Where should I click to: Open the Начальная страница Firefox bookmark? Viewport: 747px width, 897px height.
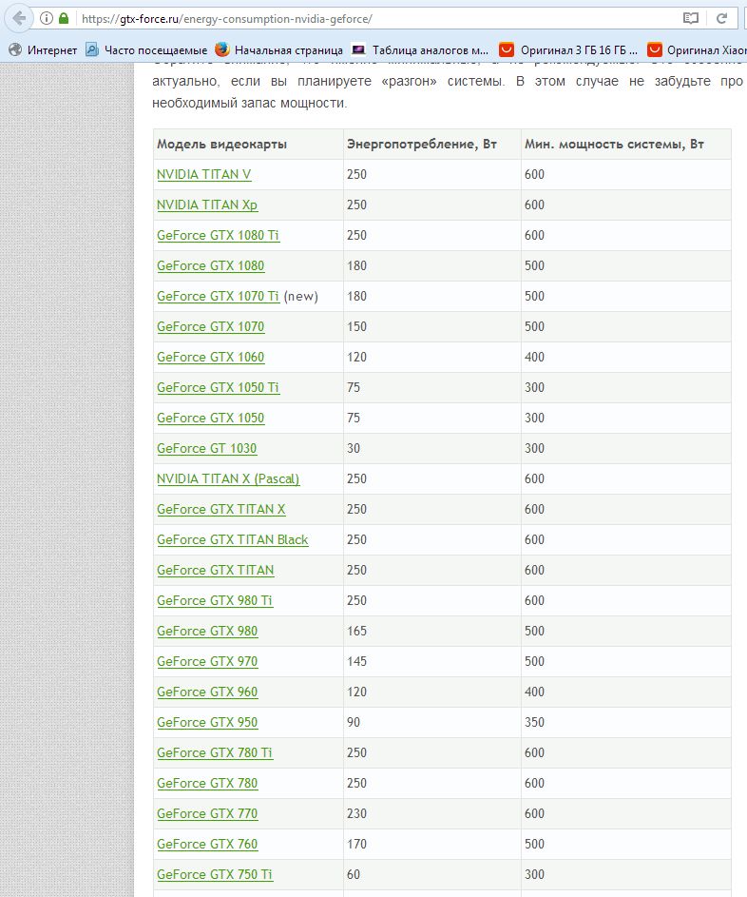278,49
